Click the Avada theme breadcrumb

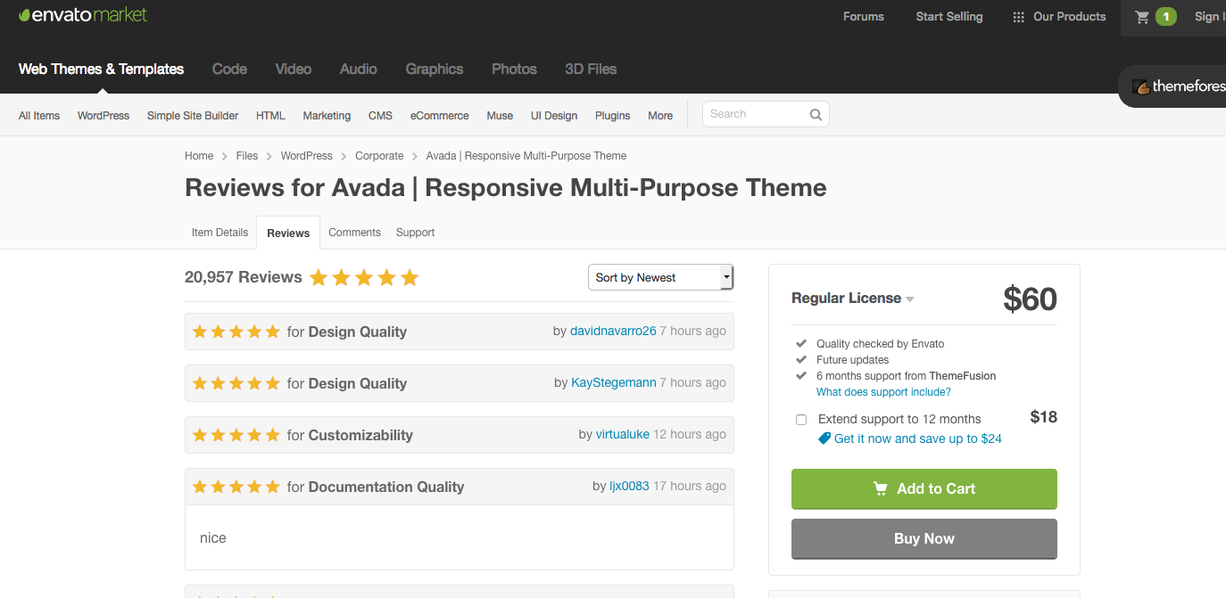point(526,156)
